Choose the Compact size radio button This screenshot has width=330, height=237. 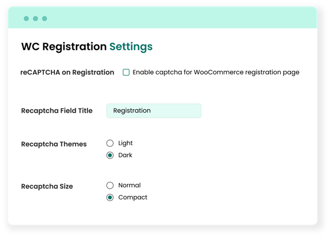[x=110, y=197]
